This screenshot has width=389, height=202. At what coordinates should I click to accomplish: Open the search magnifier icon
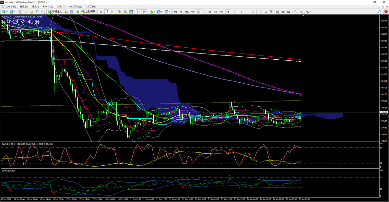380,12
